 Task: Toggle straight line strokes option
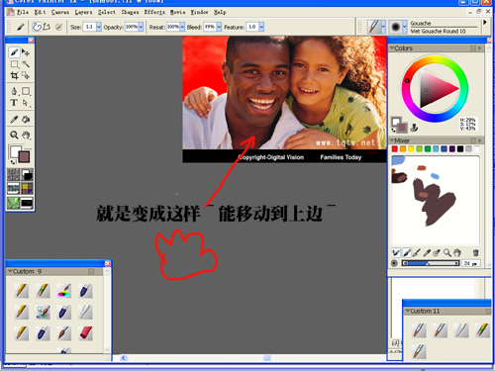[47, 27]
